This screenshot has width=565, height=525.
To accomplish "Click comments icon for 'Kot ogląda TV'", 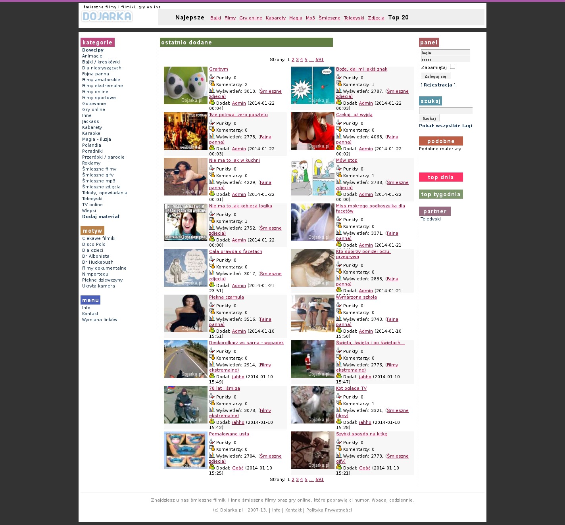I will click(x=339, y=403).
